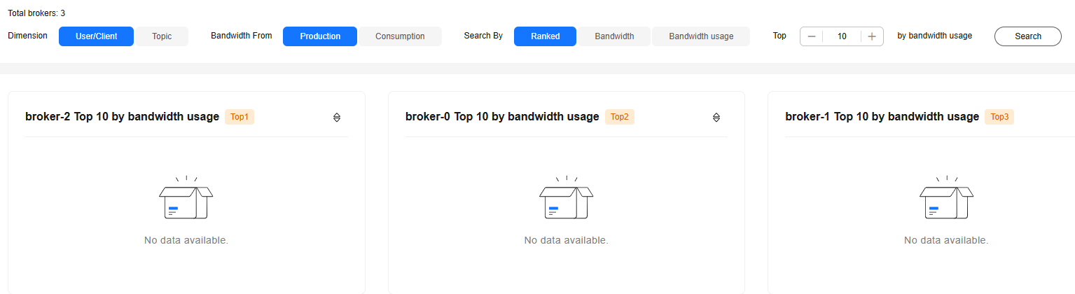
Task: Select Ranked search mode
Action: click(x=545, y=36)
